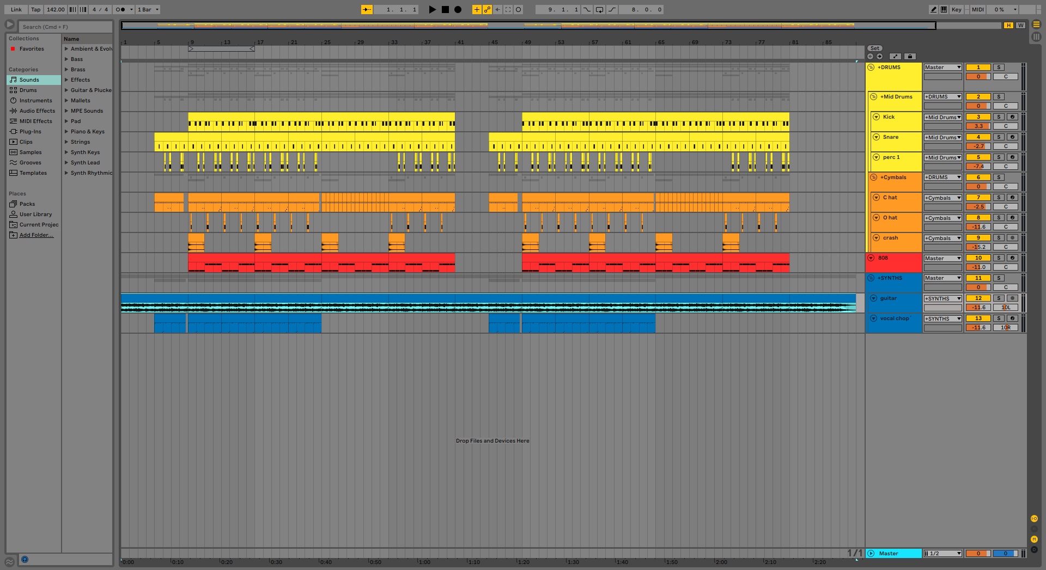Toggle the Loop switch icon
1046x570 pixels.
point(599,9)
